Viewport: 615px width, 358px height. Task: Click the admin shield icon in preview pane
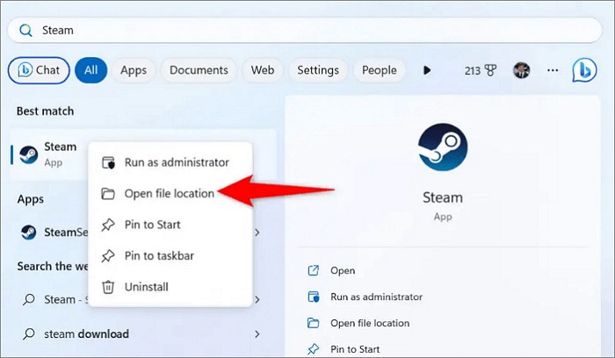coord(314,297)
